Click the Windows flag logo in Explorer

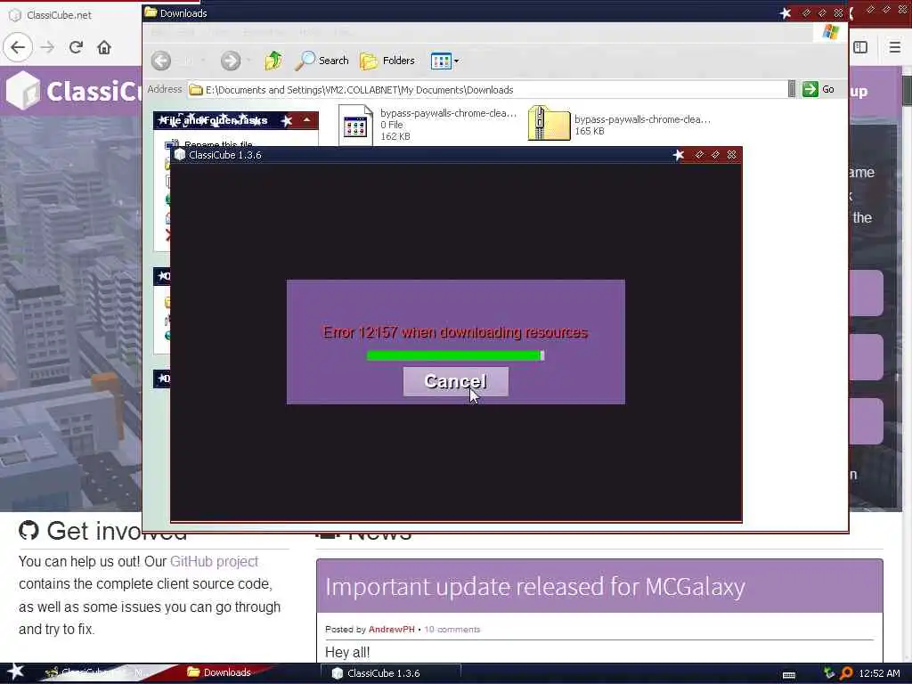pos(831,31)
